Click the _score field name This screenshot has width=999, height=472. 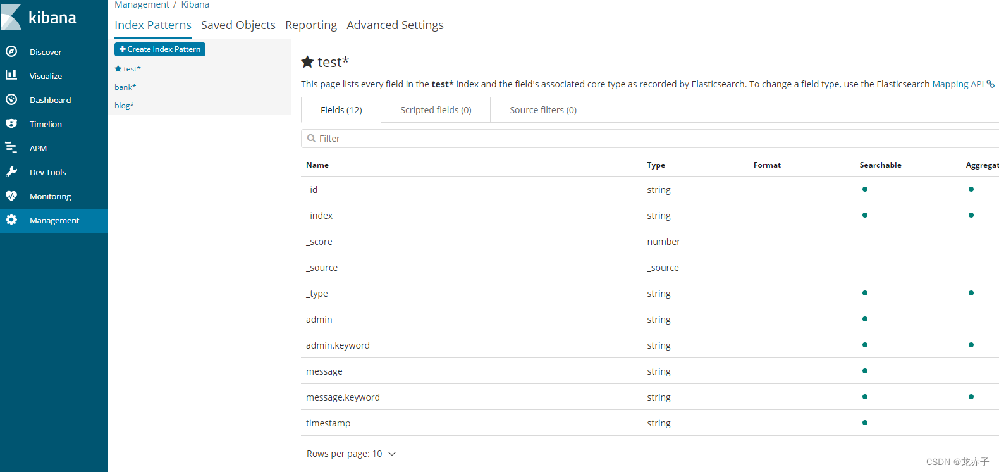point(319,242)
